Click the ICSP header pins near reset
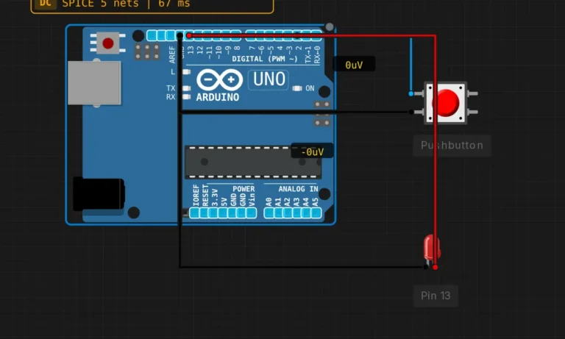 147,52
